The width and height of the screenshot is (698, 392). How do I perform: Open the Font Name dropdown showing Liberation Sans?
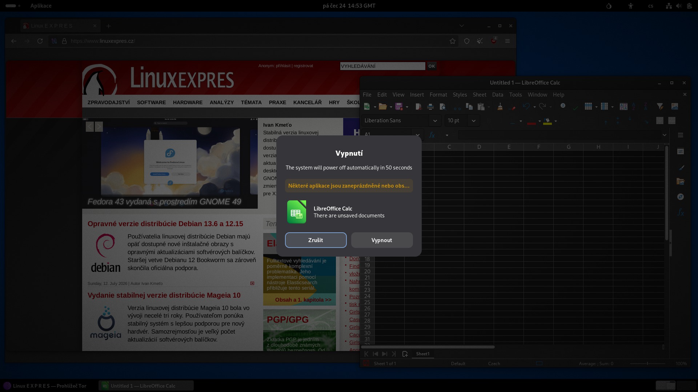(x=435, y=121)
